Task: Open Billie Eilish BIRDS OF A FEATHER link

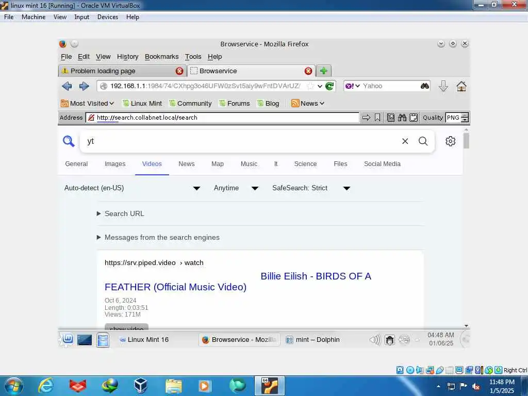Action: tap(238, 282)
